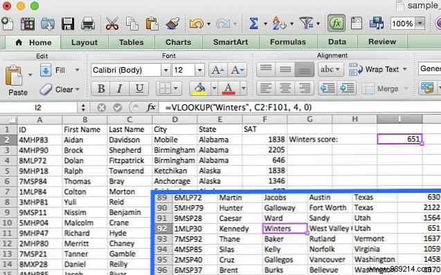Viewport: 441px width, 275px height.
Task: Switch to the Home tab
Action: pos(33,43)
